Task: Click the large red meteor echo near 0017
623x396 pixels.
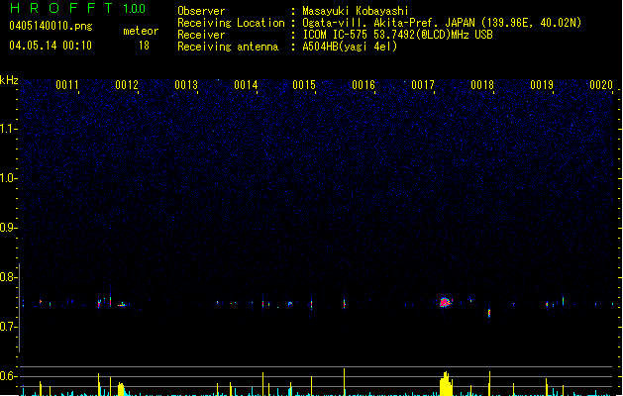Action: (x=445, y=302)
